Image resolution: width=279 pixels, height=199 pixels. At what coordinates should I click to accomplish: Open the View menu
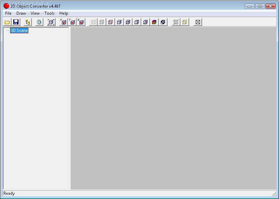click(x=35, y=13)
